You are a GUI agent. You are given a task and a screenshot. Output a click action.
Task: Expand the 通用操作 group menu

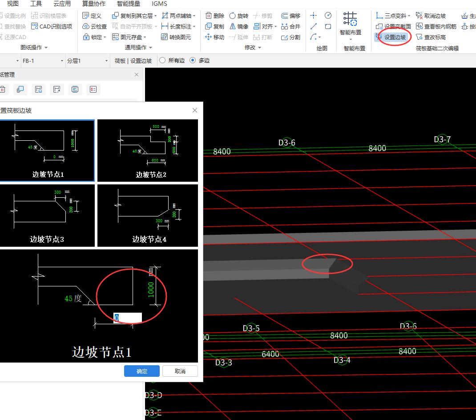point(138,47)
